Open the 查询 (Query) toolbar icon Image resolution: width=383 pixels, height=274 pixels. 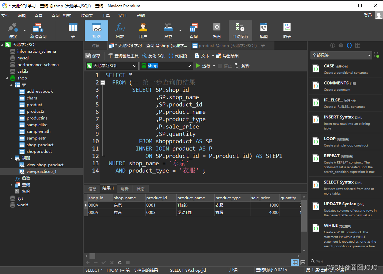[194, 30]
